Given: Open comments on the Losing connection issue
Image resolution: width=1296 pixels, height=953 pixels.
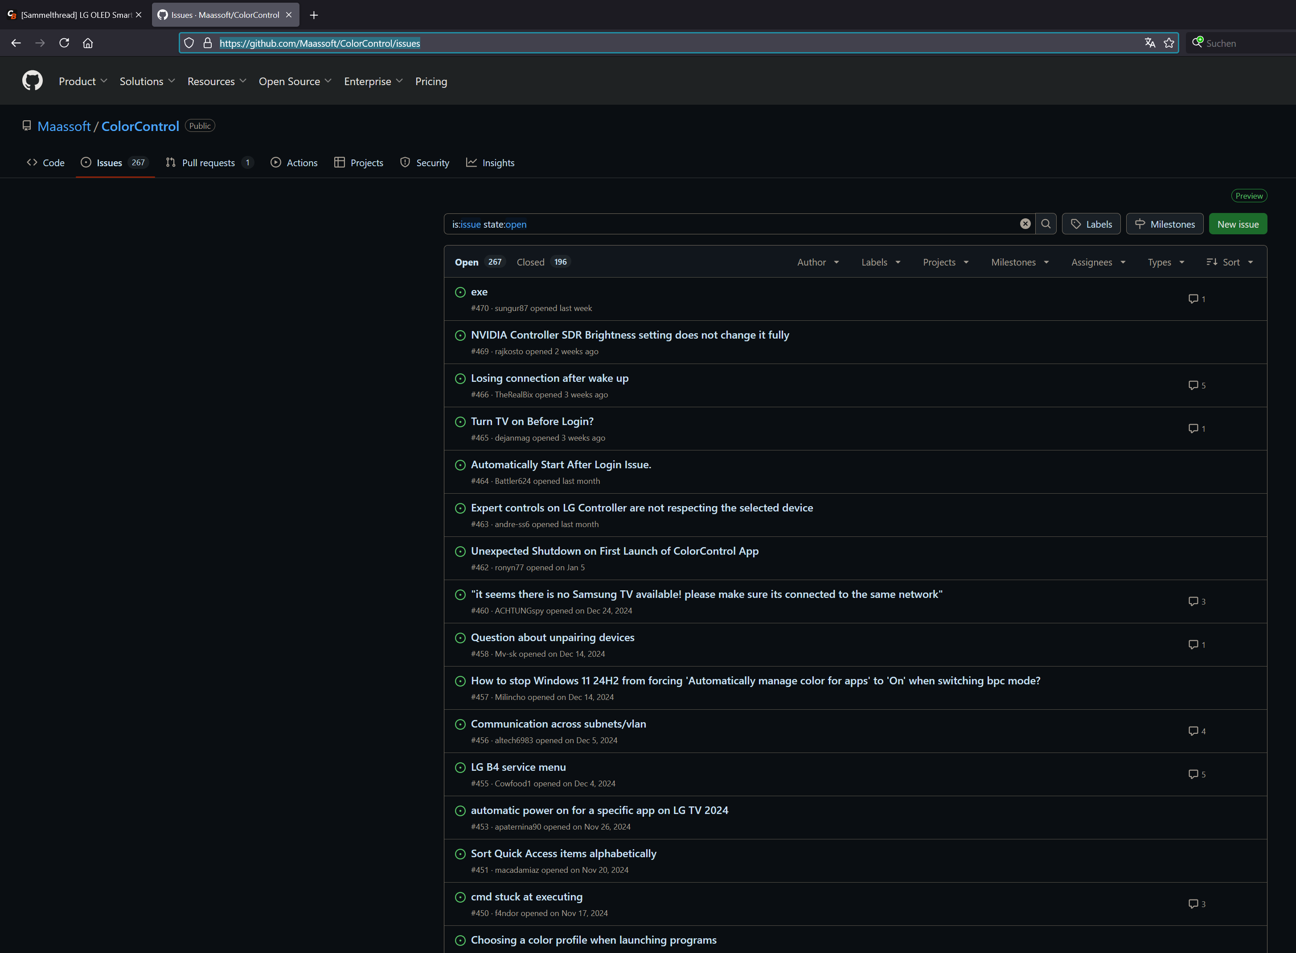Looking at the screenshot, I should [1193, 385].
